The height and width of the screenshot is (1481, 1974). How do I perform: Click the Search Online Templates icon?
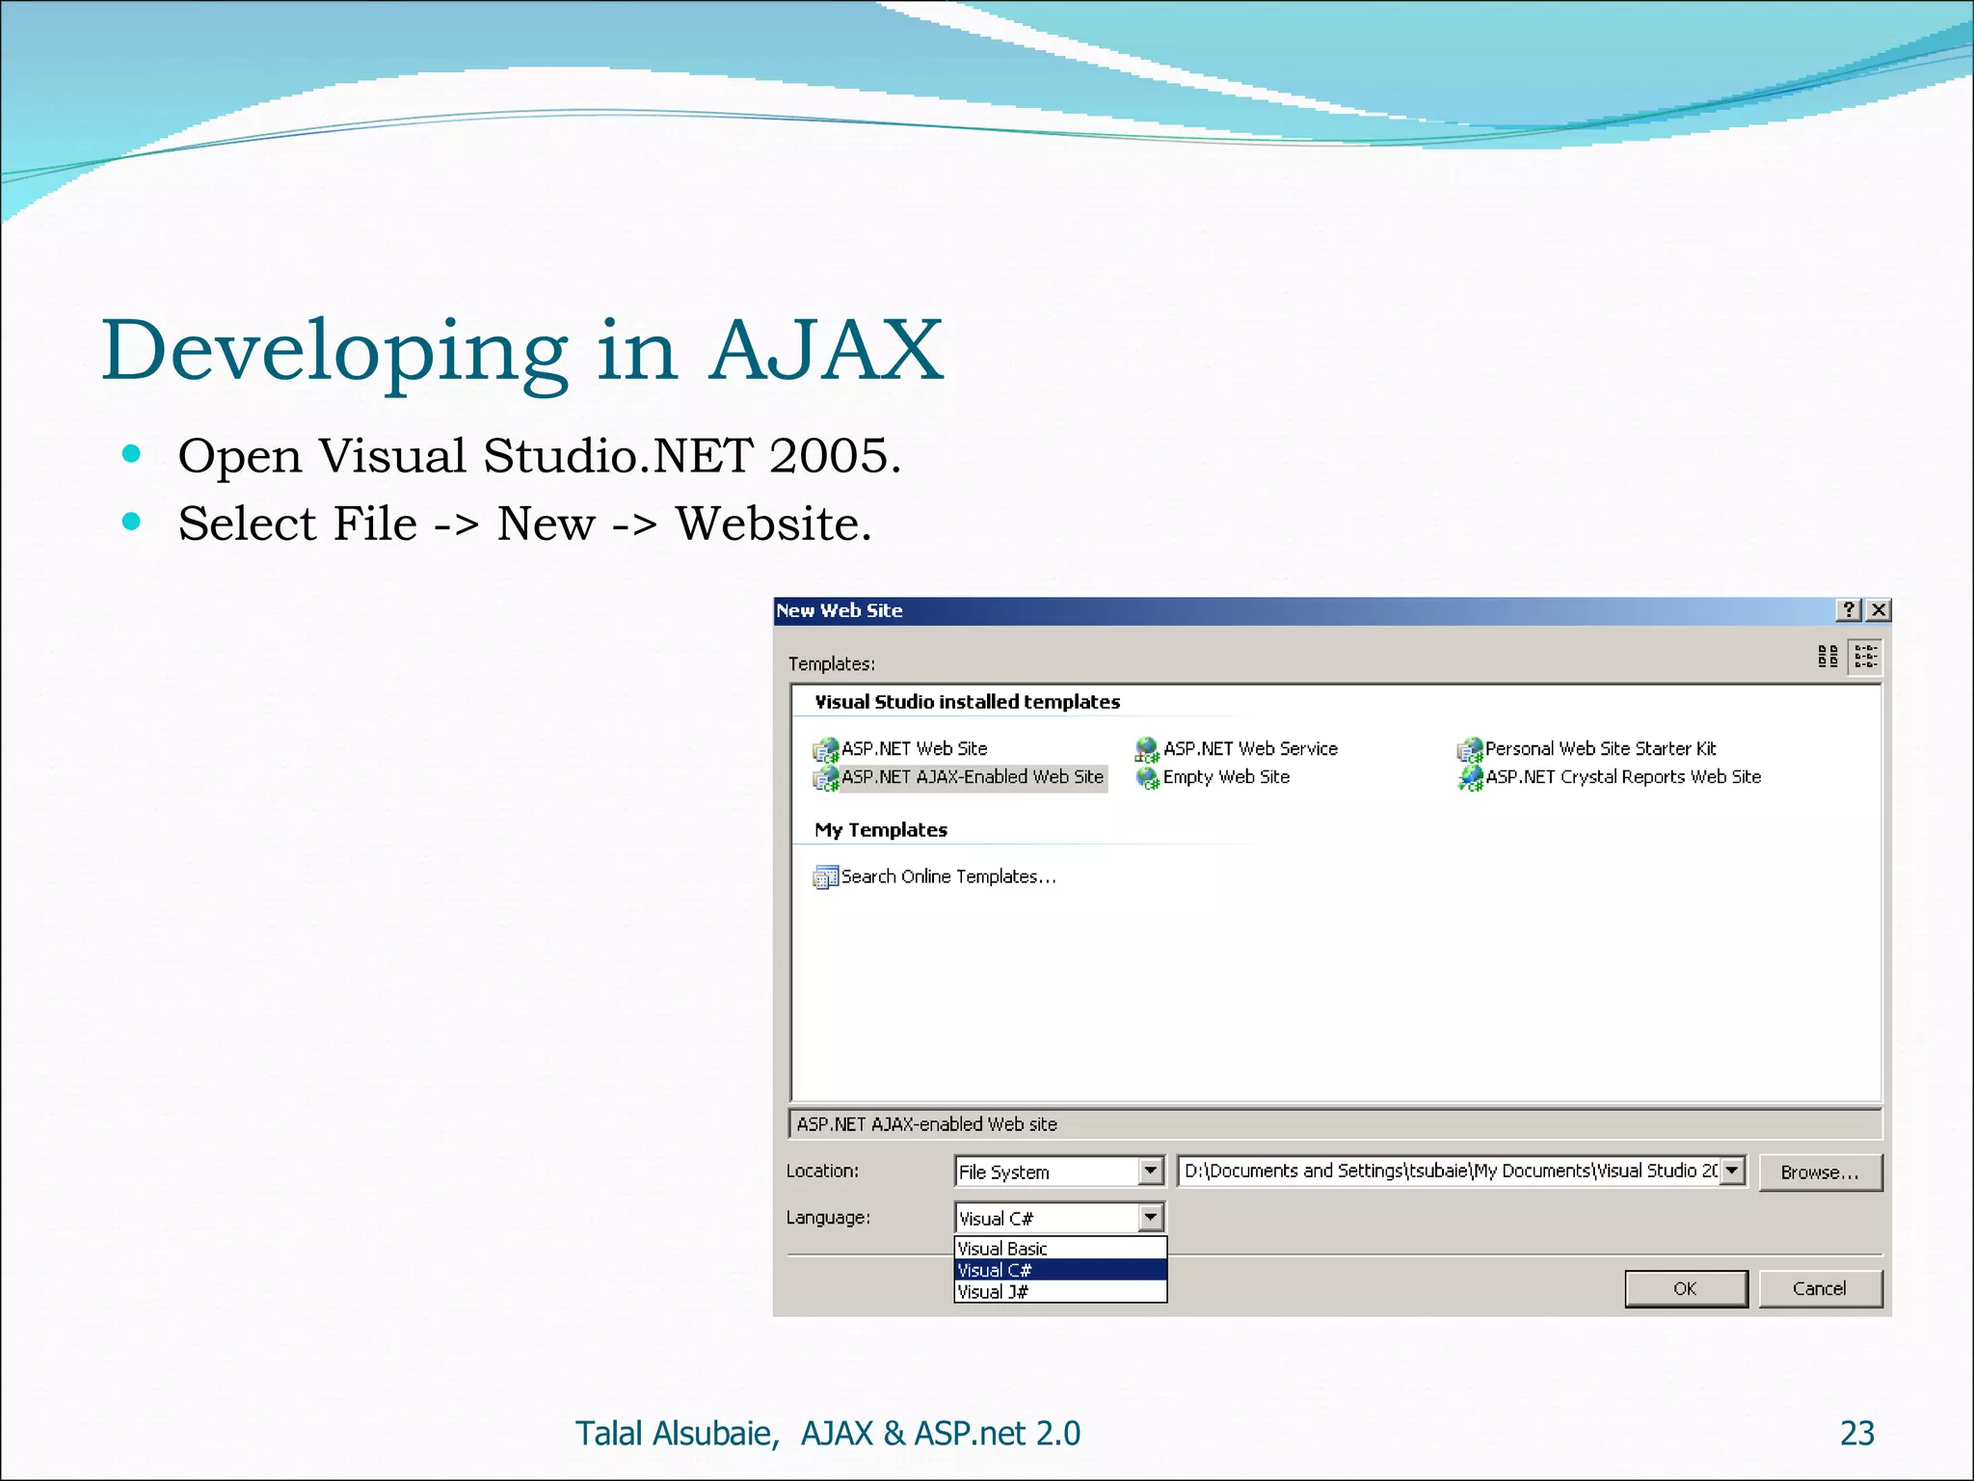tap(825, 877)
